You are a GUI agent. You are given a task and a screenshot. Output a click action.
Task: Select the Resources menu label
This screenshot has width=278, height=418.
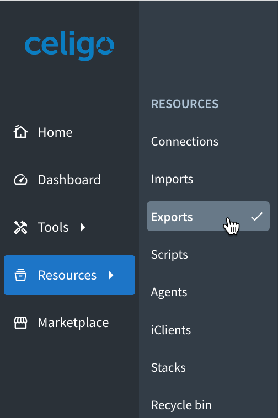67,275
